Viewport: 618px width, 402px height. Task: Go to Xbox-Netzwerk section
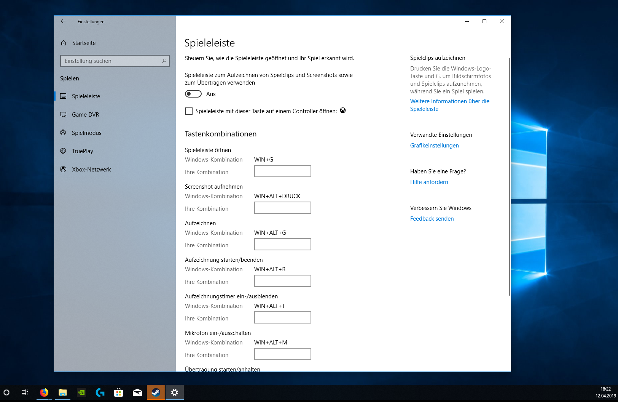91,170
